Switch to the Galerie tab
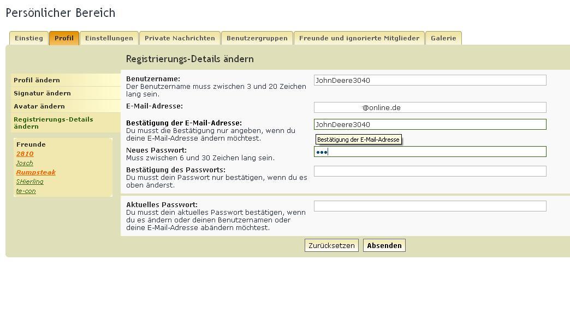Screen dimensions: 570x314 tap(443, 38)
